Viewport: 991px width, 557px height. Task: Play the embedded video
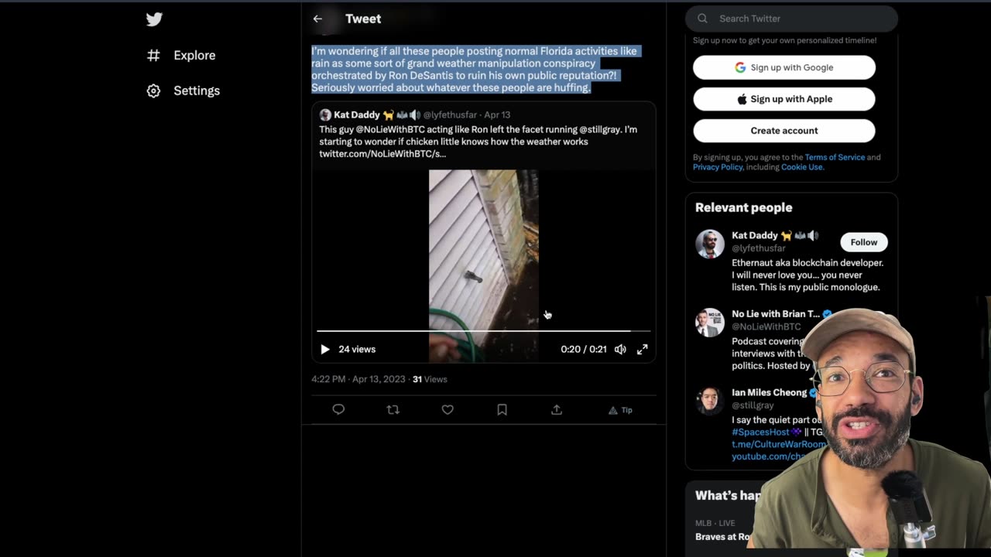pyautogui.click(x=325, y=349)
